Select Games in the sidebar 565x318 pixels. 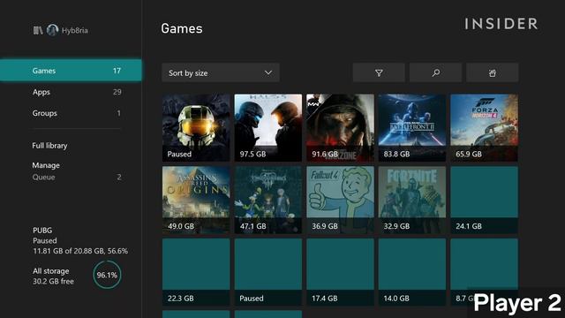coord(71,71)
